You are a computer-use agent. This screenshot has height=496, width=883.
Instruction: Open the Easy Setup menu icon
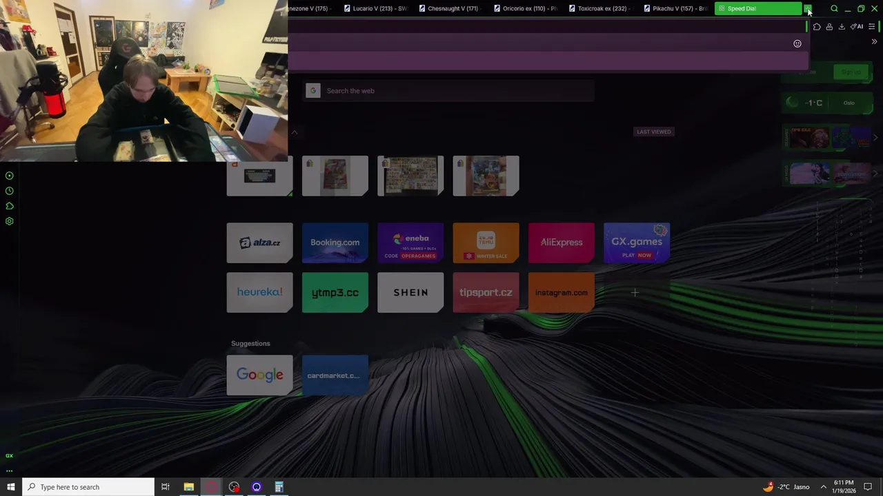[871, 26]
